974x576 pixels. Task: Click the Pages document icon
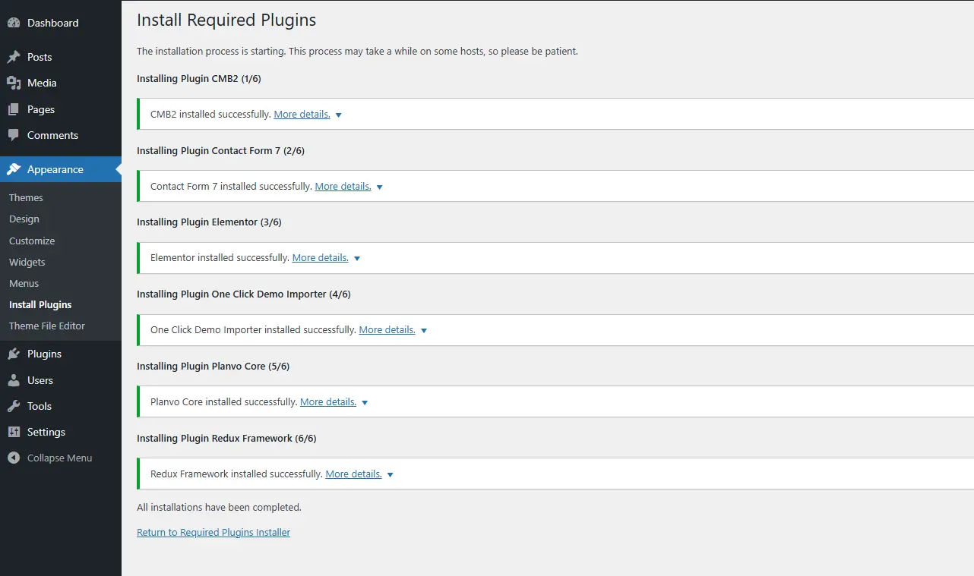click(x=14, y=109)
